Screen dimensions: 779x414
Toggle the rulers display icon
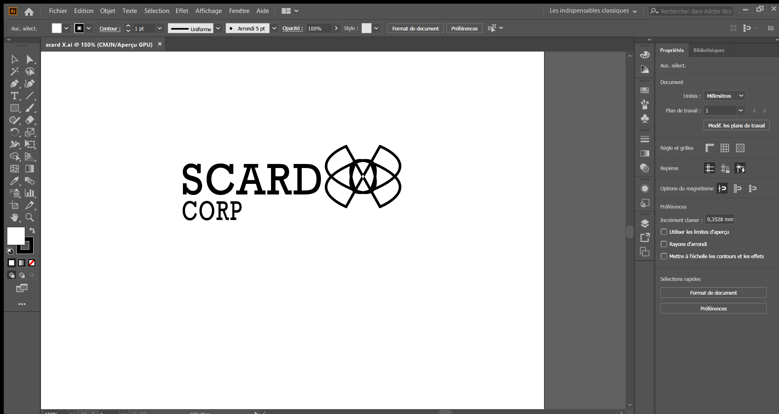click(x=710, y=148)
